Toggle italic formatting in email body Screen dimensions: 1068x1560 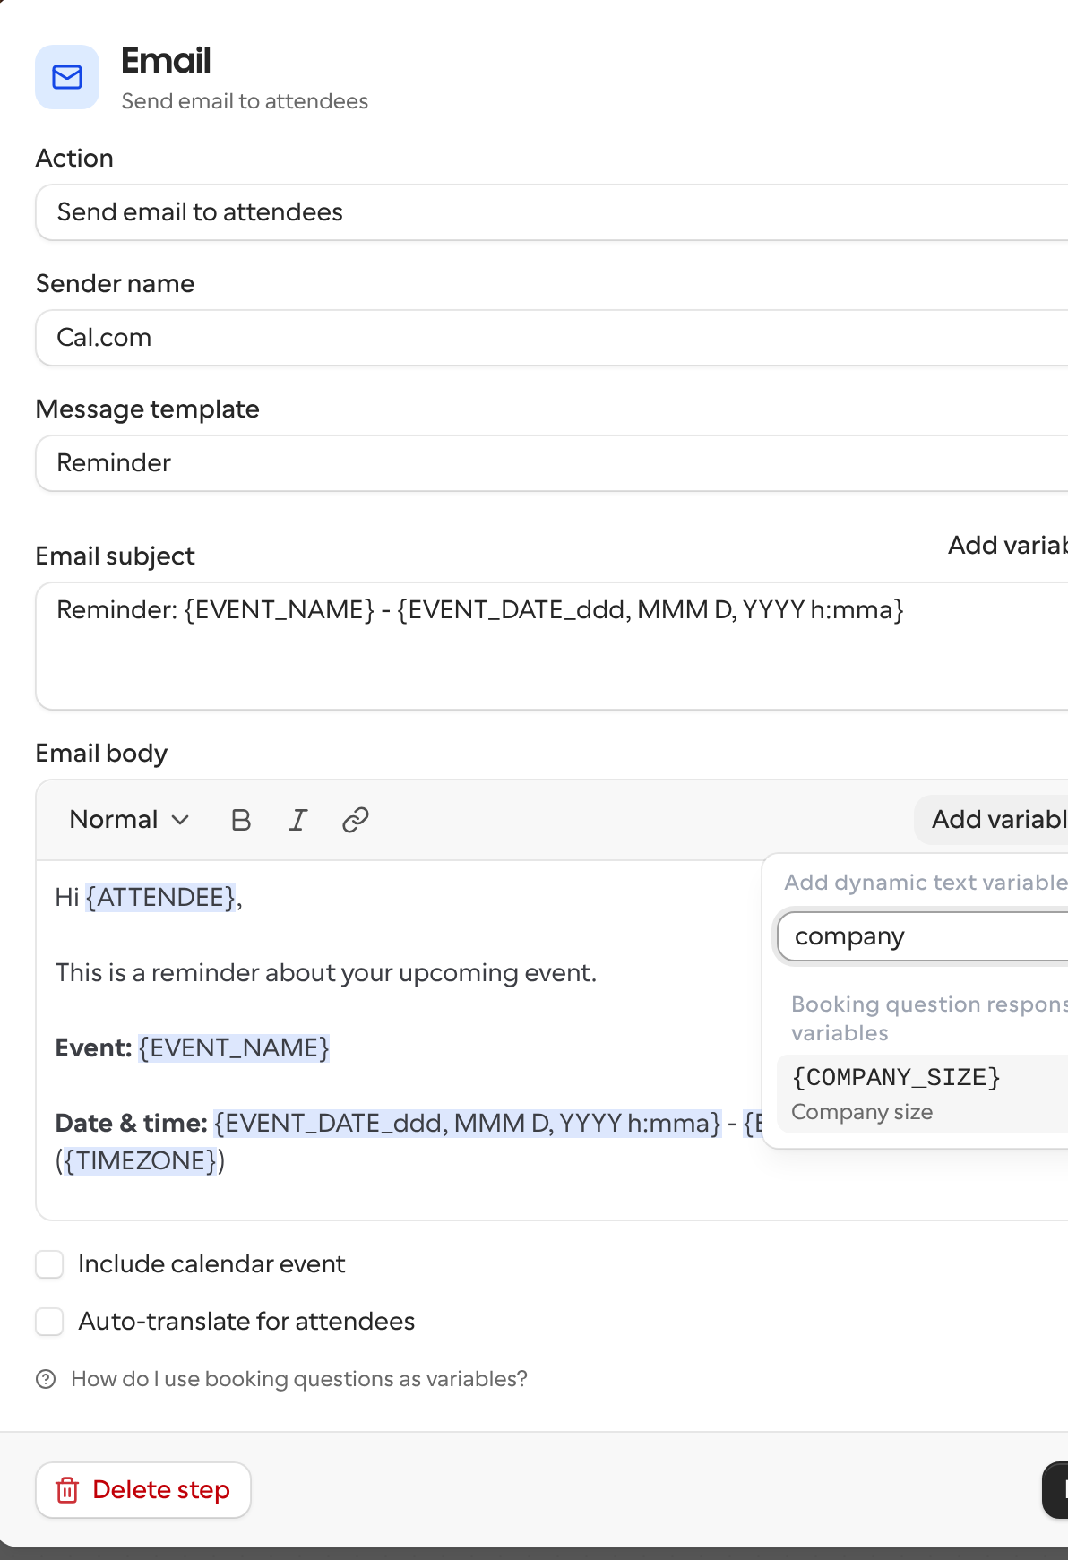(x=298, y=820)
